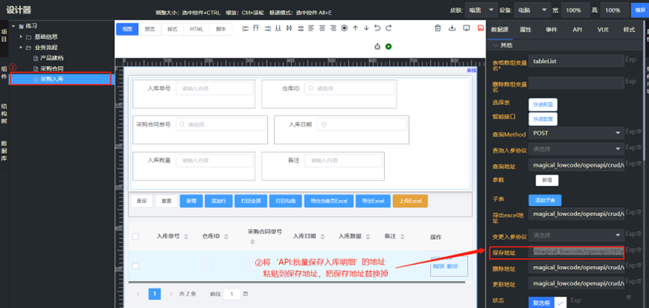Viewport: 649px width, 308px height.
Task: Click the page 1 pagination button
Action: pos(155,294)
